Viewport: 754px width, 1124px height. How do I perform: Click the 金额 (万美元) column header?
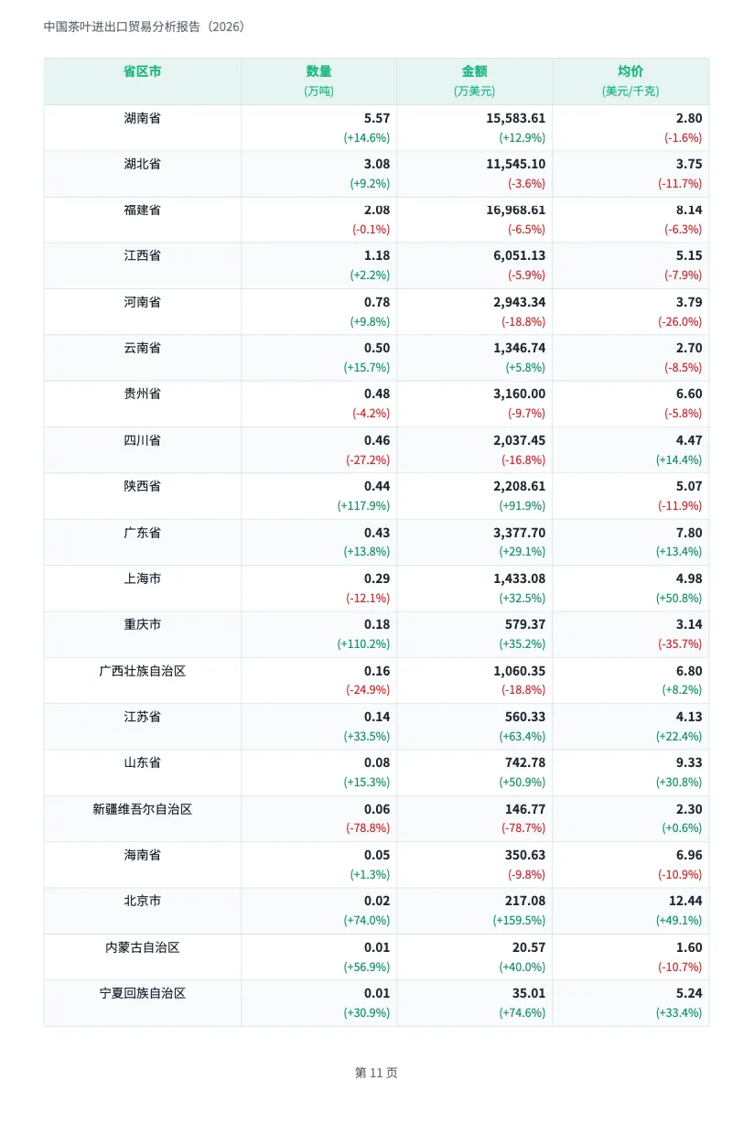[x=474, y=81]
